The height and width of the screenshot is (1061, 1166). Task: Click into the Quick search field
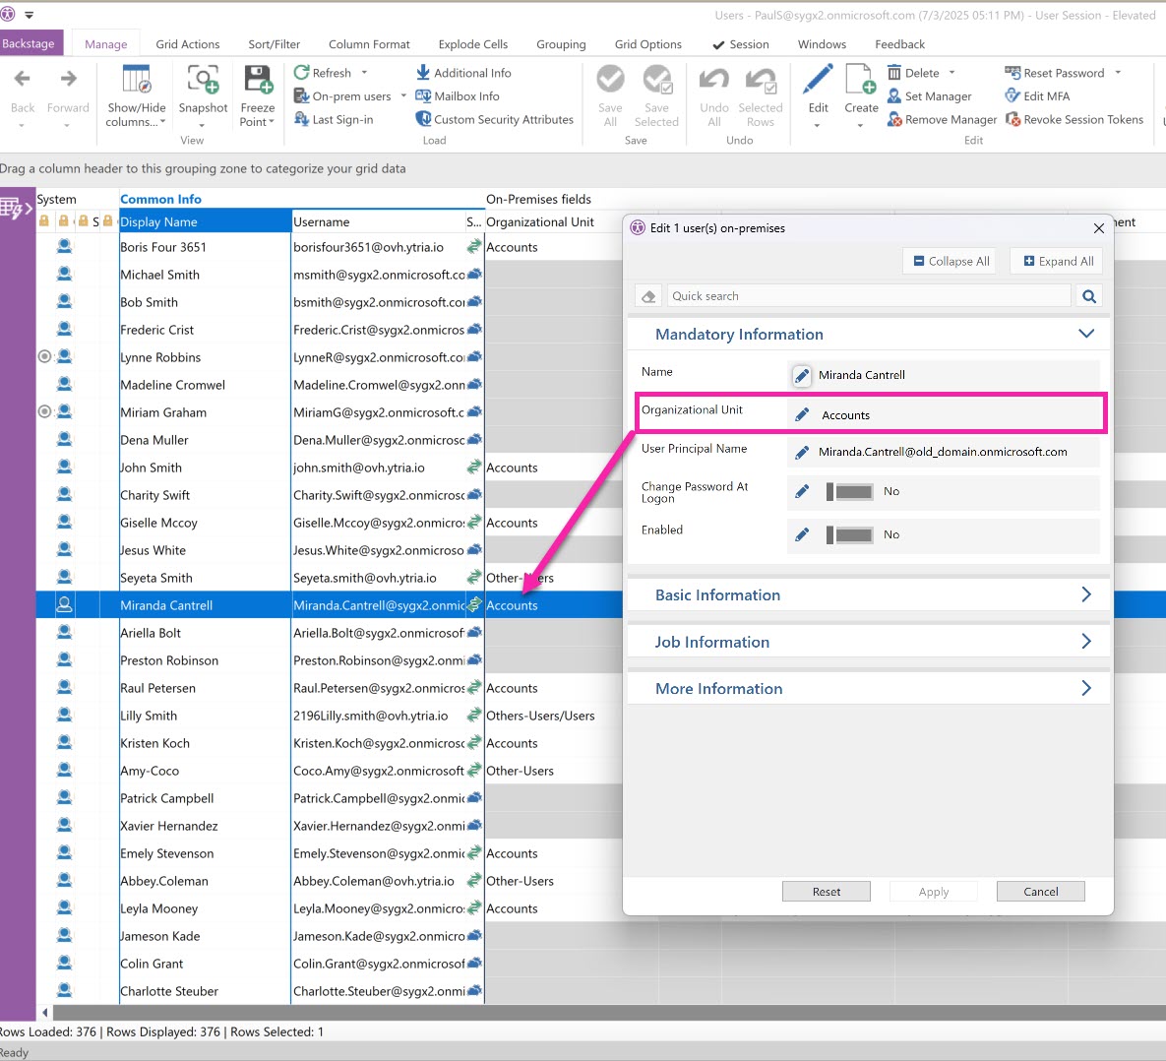coord(866,296)
